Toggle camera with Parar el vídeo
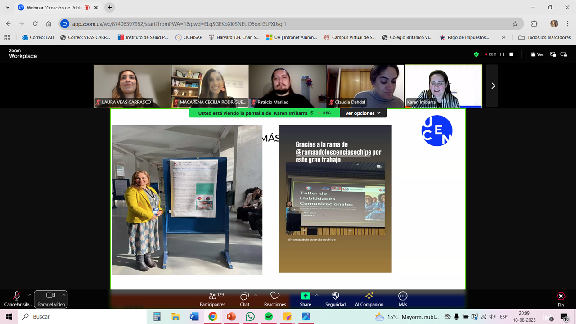Viewport: 576px width, 324px height. pyautogui.click(x=50, y=299)
